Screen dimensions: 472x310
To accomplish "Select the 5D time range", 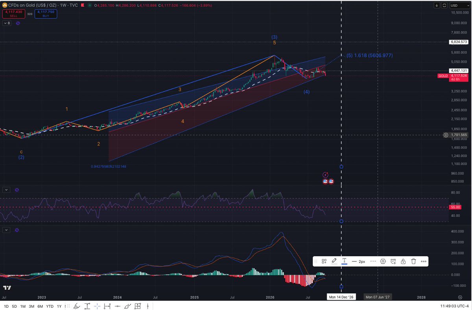I will click(x=15, y=306).
